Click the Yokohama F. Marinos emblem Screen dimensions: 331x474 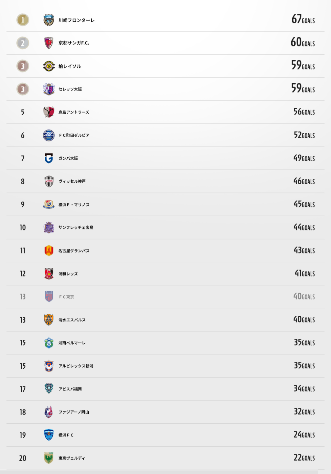49,204
